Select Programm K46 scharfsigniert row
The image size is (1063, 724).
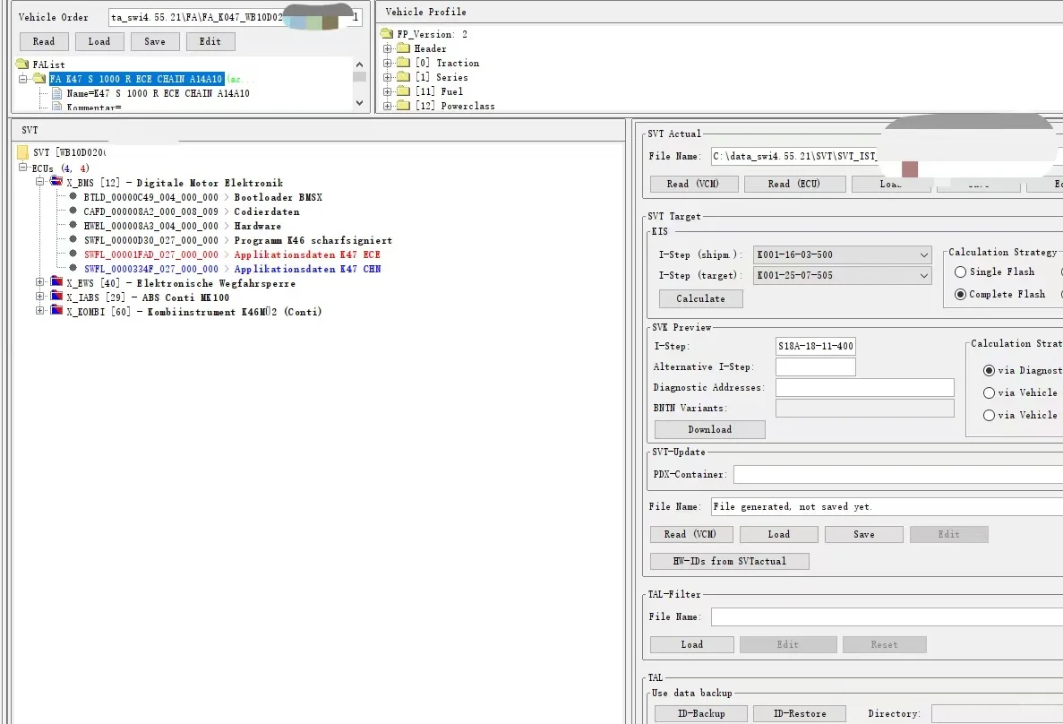point(237,240)
